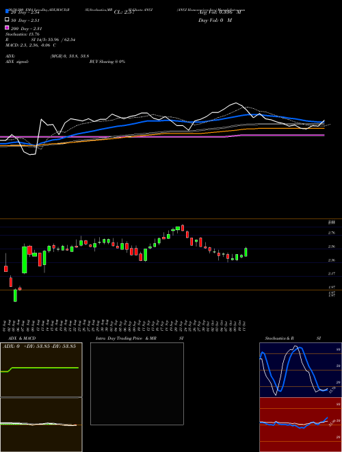Click the 'ADX: 0 +DY: 53.85 -DY: 53.85' readout
The height and width of the screenshot is (452, 342).
pos(39,347)
